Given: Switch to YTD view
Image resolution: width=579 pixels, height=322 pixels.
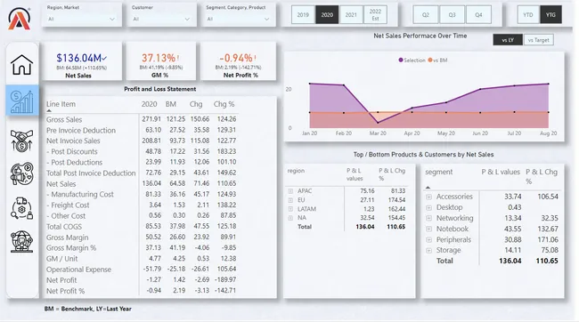Looking at the screenshot, I should click(528, 15).
